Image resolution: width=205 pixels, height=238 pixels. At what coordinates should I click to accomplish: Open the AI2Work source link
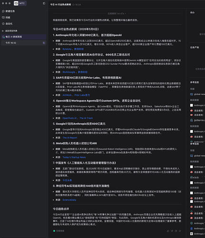[67, 95]
